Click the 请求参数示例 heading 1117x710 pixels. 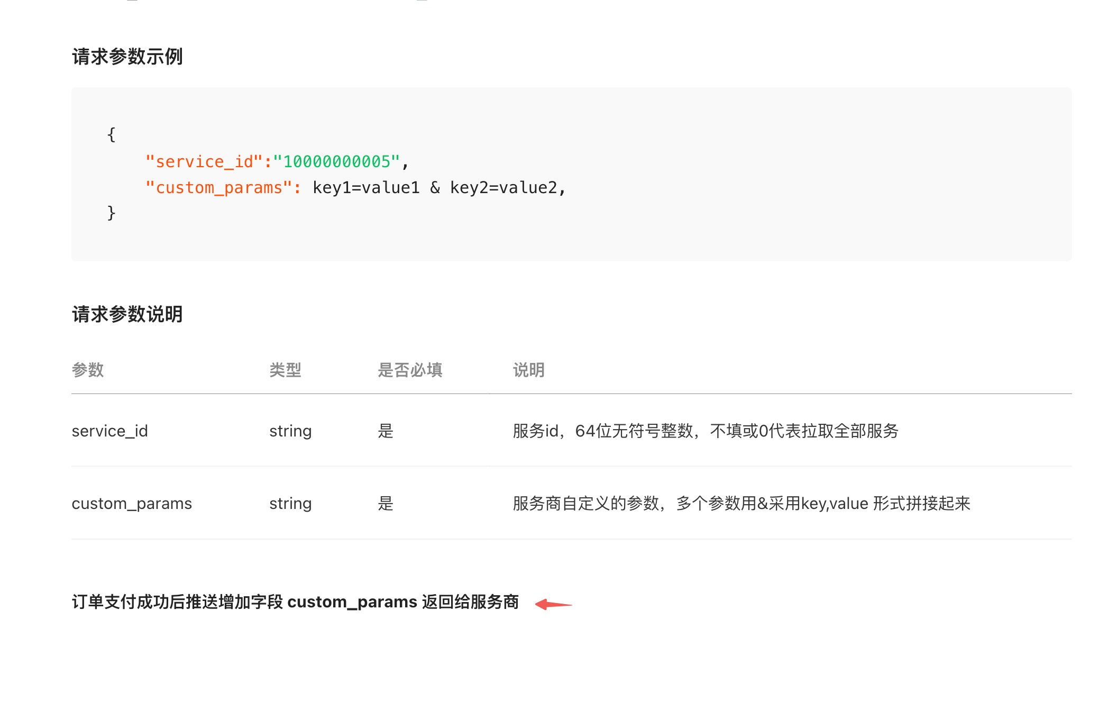(127, 57)
